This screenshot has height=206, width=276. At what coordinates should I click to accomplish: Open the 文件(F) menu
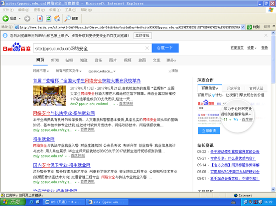coord(8,10)
